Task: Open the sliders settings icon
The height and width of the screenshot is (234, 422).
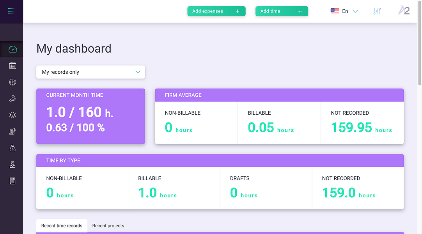Action: click(377, 11)
